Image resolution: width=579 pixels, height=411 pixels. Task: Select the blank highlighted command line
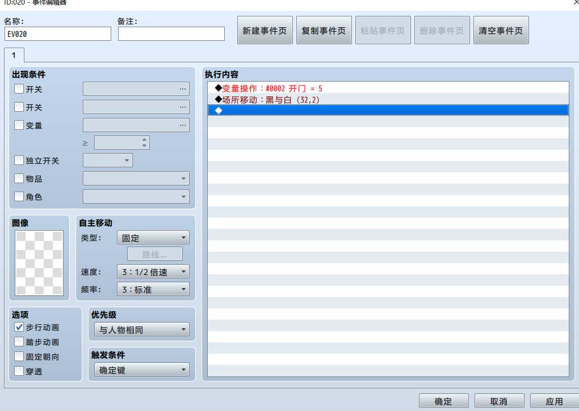point(388,111)
